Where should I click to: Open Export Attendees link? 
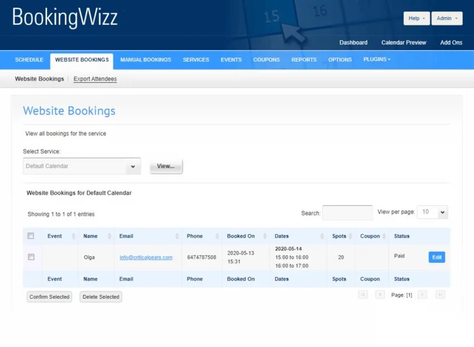(x=95, y=79)
